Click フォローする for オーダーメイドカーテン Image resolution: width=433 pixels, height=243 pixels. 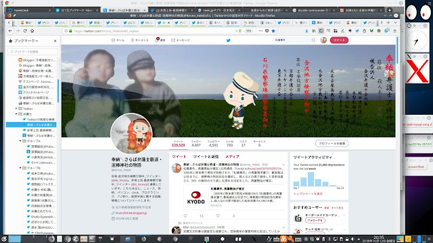point(315,221)
